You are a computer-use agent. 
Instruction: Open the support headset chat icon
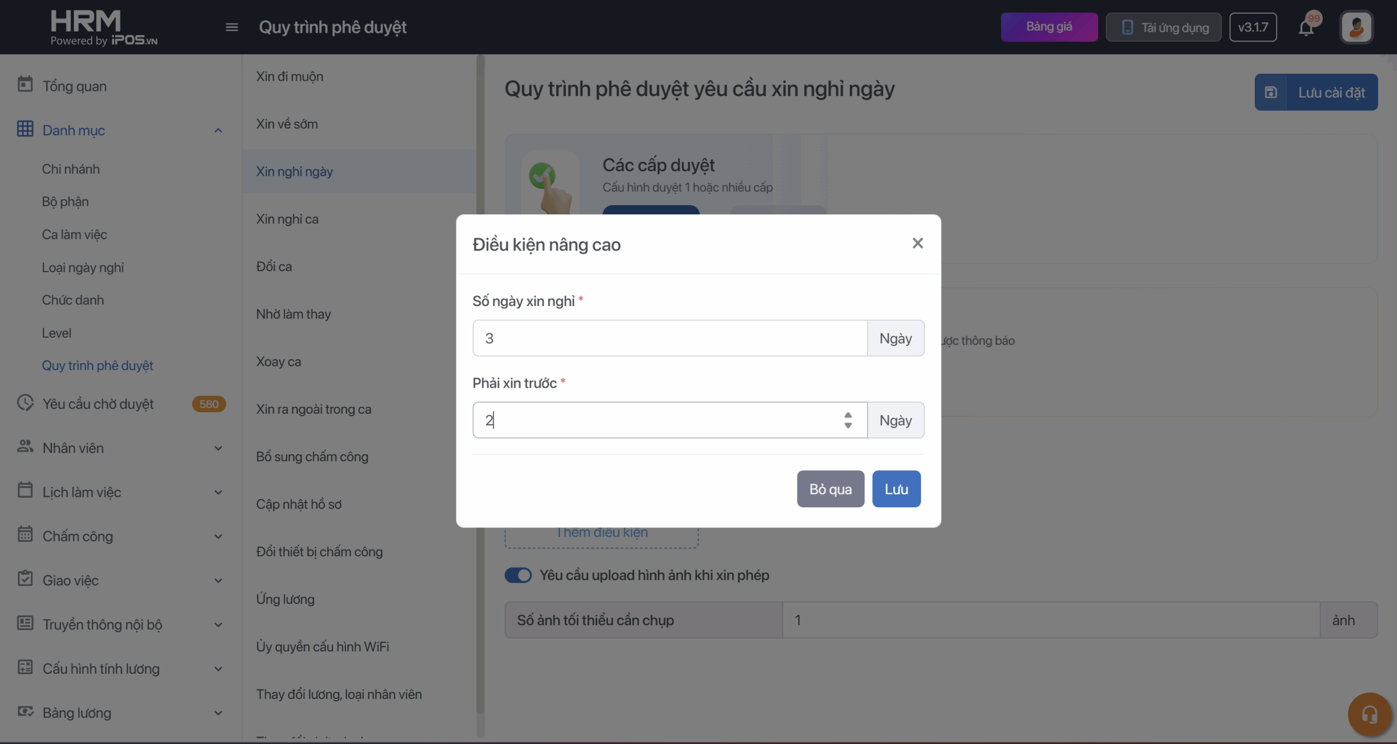(x=1369, y=714)
